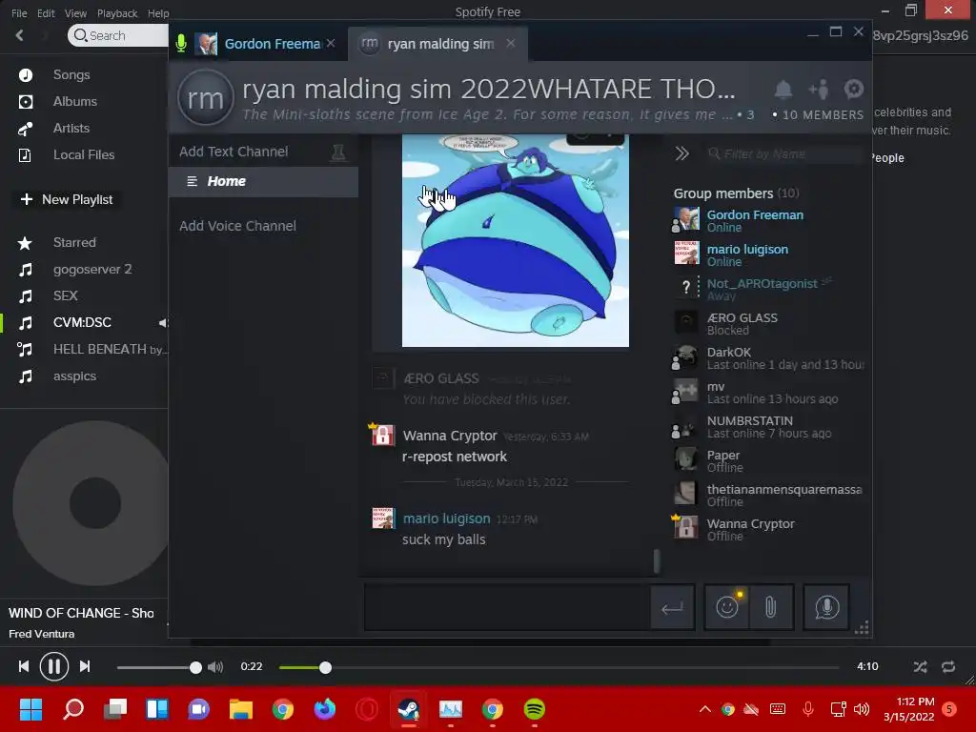
Task: Open the Starred playlist
Action: 74,243
